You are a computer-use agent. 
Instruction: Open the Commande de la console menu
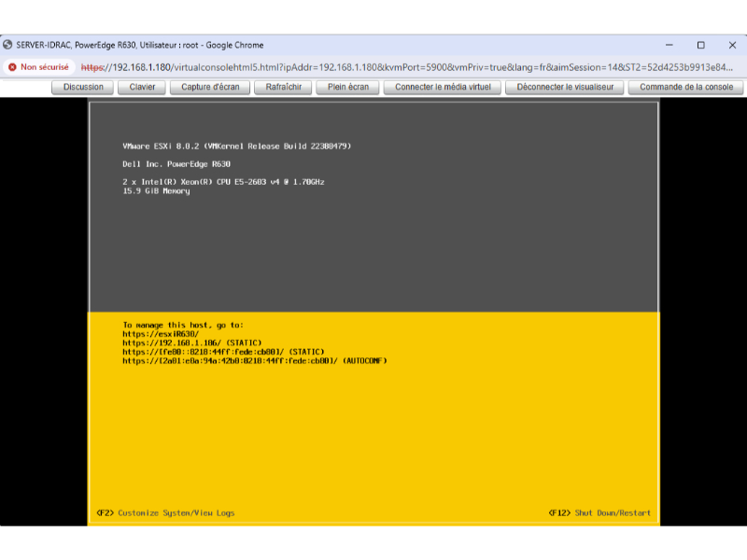pyautogui.click(x=686, y=87)
